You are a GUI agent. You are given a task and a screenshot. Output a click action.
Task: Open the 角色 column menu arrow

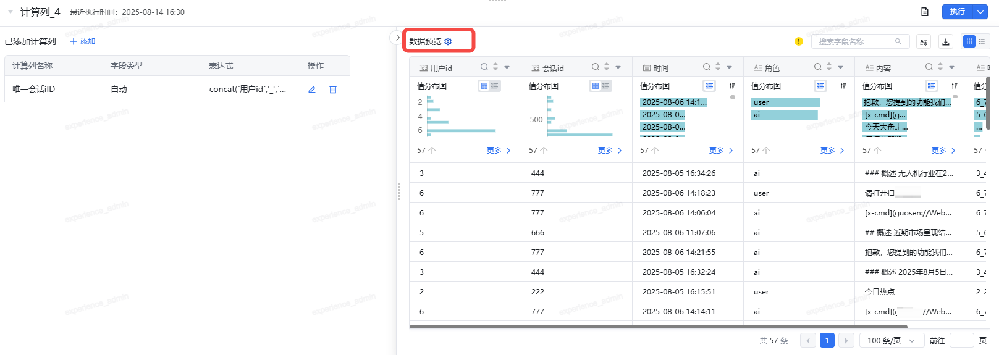coord(841,67)
